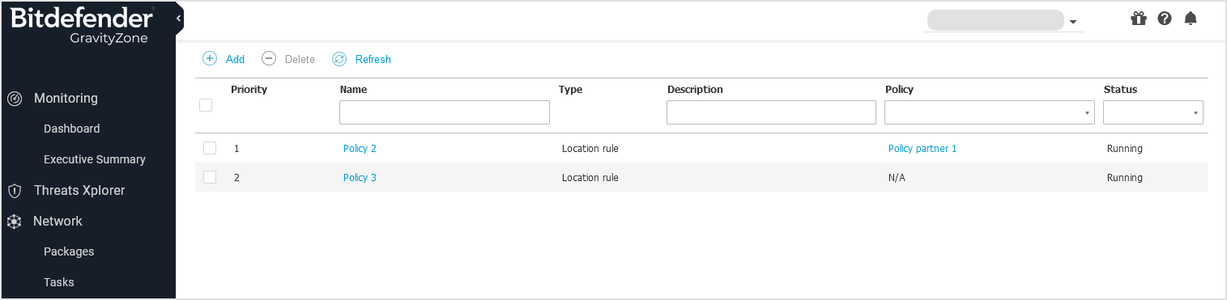1227x300 pixels.
Task: Click the Description column header
Action: pos(695,90)
